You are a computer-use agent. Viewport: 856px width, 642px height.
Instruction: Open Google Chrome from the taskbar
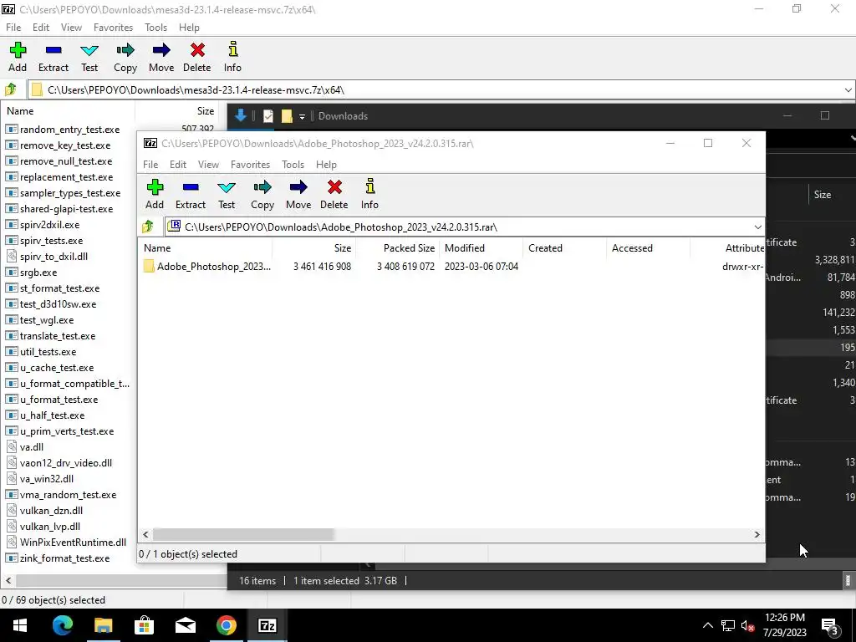pyautogui.click(x=226, y=625)
